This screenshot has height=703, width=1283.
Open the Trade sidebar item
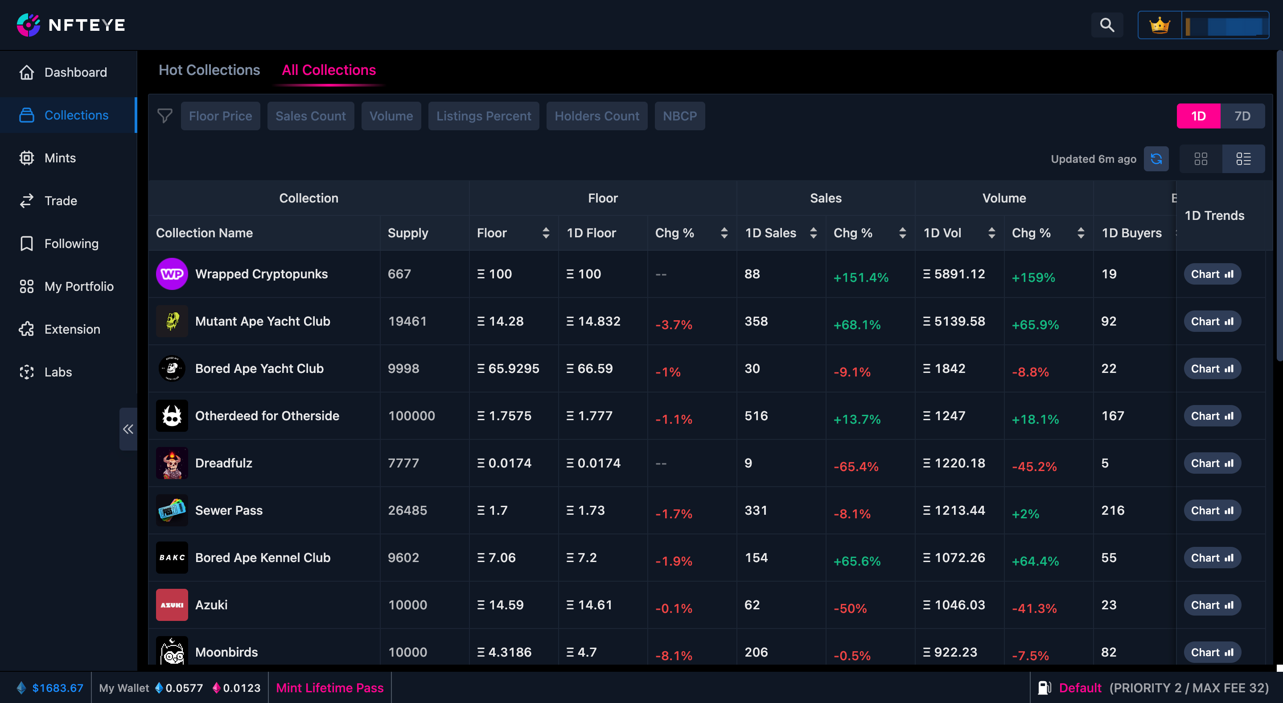click(x=60, y=201)
